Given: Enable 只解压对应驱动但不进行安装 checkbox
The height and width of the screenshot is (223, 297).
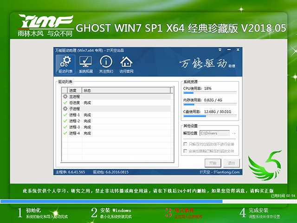Looking at the screenshot, I should (186, 144).
